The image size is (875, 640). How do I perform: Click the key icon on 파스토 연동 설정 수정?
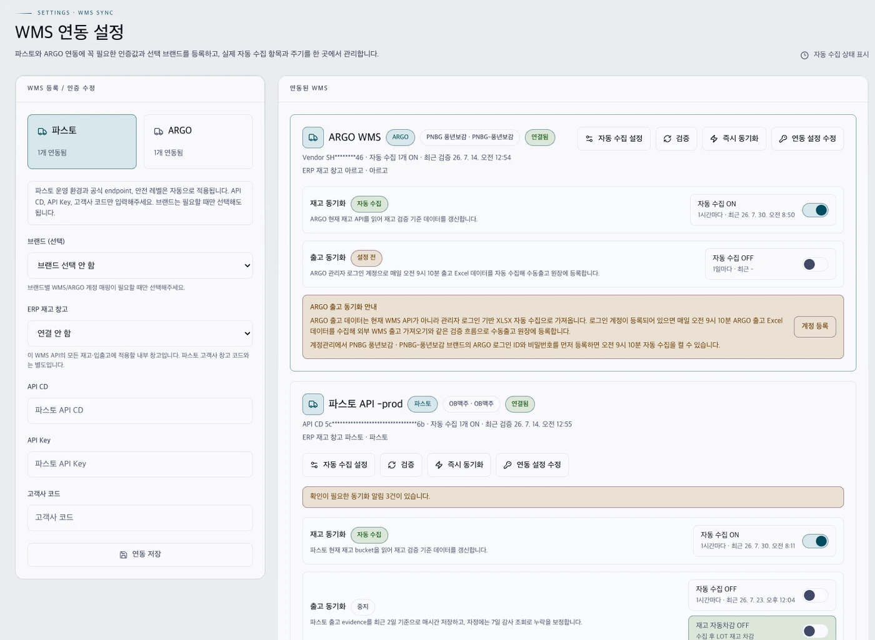(507, 465)
